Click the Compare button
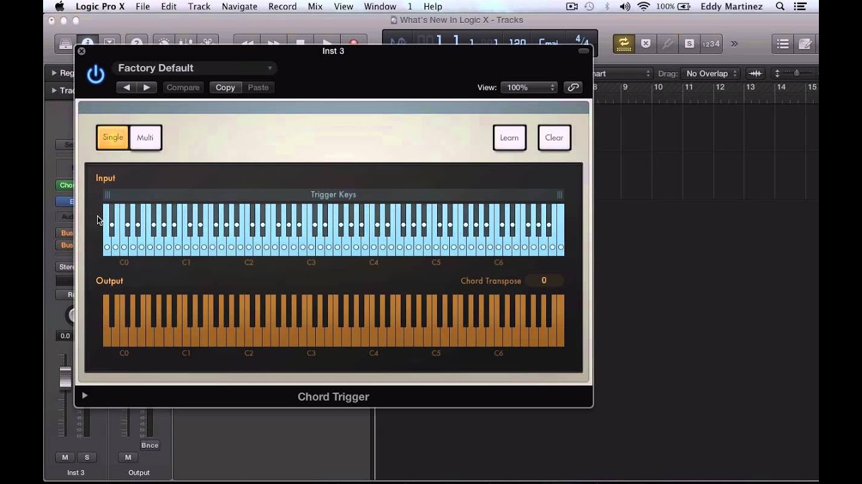Viewport: 862px width, 484px height. click(x=183, y=87)
